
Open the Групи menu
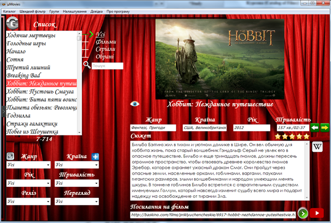[x=54, y=11]
